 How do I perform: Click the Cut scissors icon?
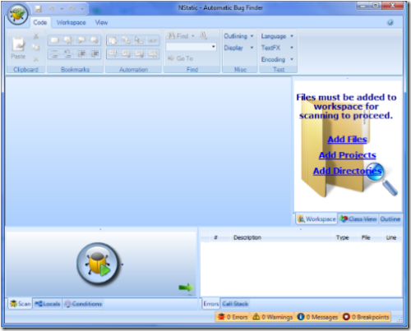(35, 36)
